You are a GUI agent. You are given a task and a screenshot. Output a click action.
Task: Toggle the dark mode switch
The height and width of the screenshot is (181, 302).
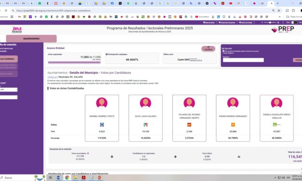294,23
